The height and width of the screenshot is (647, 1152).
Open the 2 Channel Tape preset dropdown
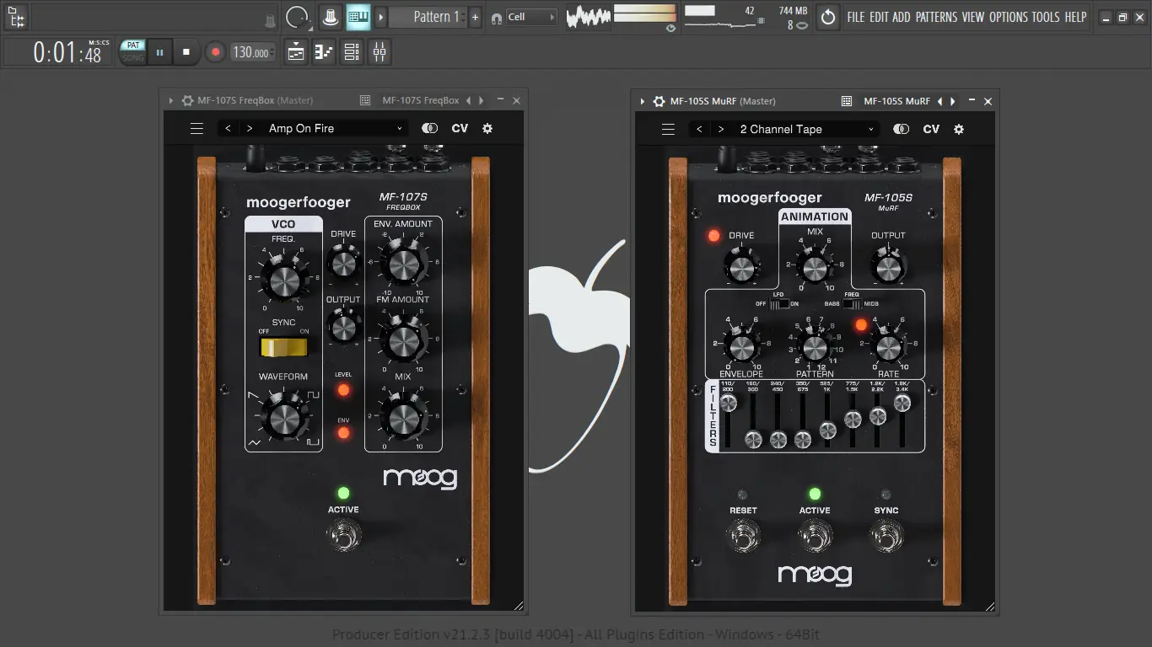[x=807, y=130]
